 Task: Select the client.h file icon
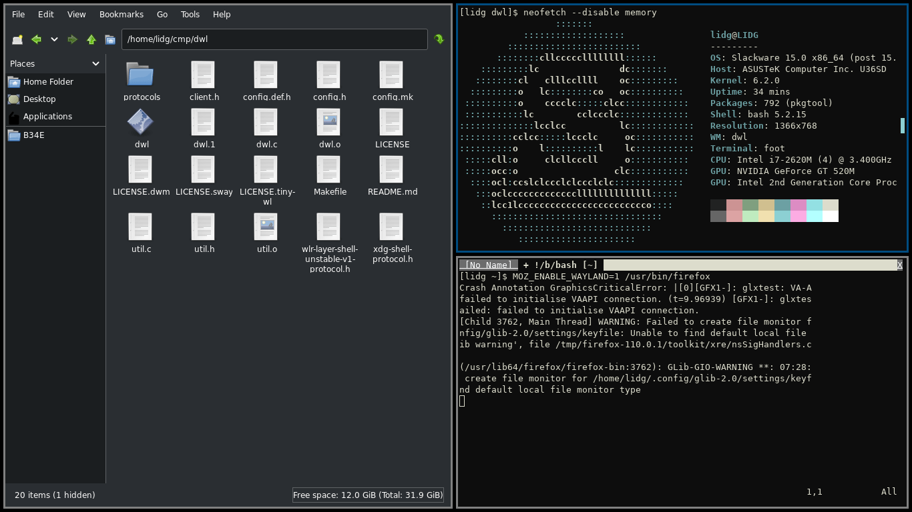[203, 75]
